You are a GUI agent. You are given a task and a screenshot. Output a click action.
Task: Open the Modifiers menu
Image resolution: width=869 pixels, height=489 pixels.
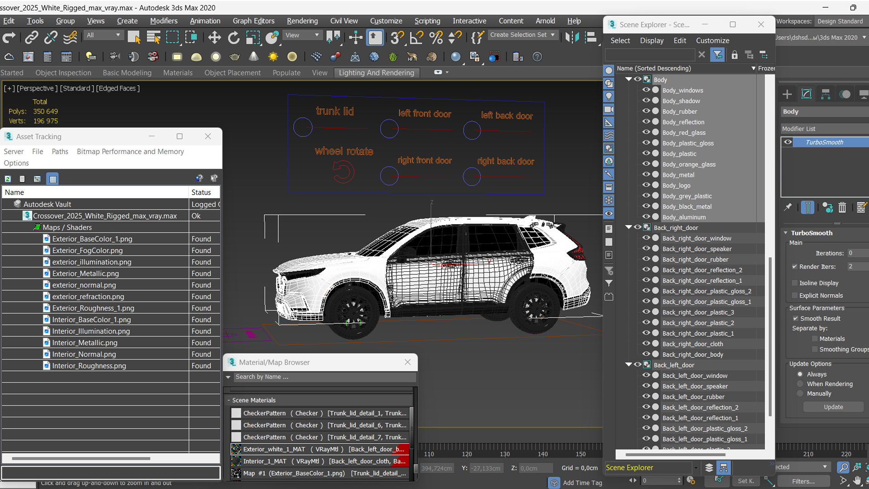click(x=163, y=21)
